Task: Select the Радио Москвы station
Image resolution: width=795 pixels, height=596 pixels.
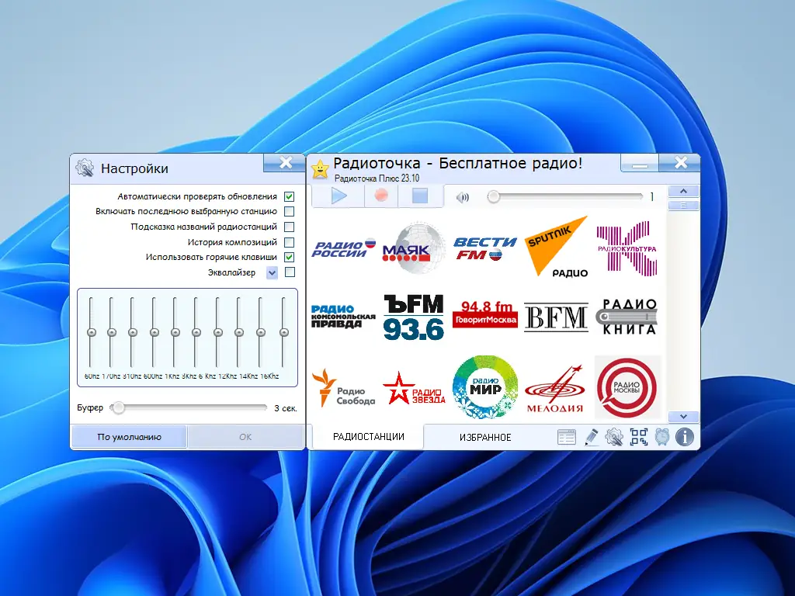Action: [x=627, y=387]
